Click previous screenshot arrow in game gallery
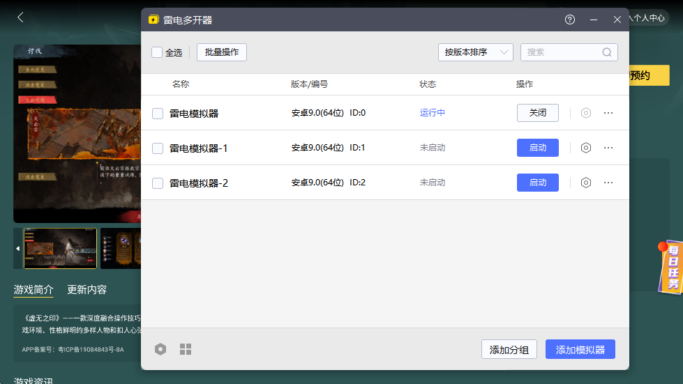 [18, 248]
